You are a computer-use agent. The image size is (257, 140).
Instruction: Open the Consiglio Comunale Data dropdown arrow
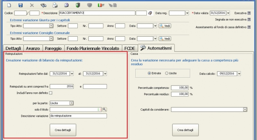[155, 39]
